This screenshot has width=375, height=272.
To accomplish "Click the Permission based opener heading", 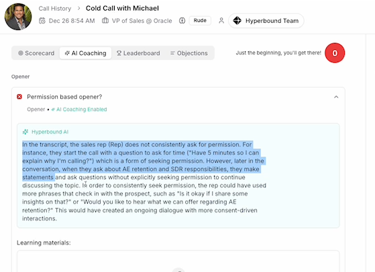I will point(64,96).
